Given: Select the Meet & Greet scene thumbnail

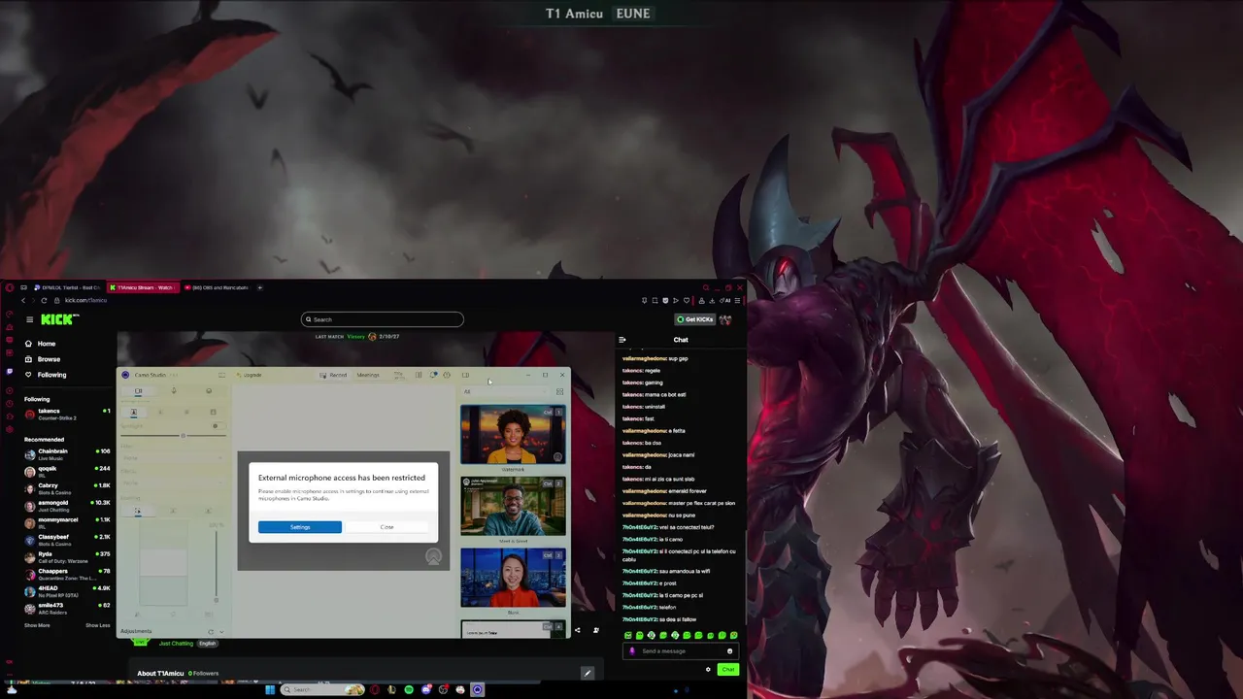Looking at the screenshot, I should pyautogui.click(x=513, y=506).
